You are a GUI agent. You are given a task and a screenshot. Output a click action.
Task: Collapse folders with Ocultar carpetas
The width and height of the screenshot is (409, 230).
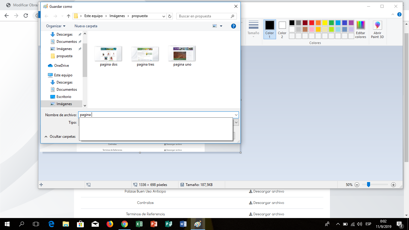coord(60,137)
